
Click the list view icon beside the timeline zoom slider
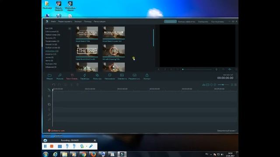(x=232, y=85)
